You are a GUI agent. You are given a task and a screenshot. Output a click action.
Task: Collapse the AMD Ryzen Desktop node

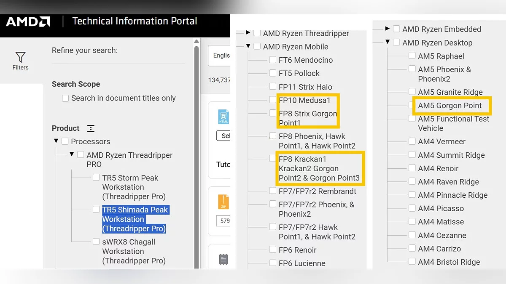[388, 42]
